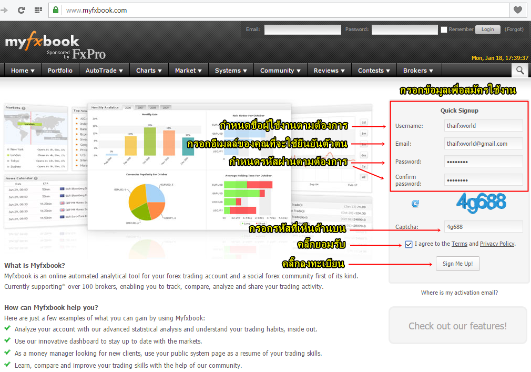Click the What is Myfxbook heading
531x372 pixels.
click(x=35, y=266)
